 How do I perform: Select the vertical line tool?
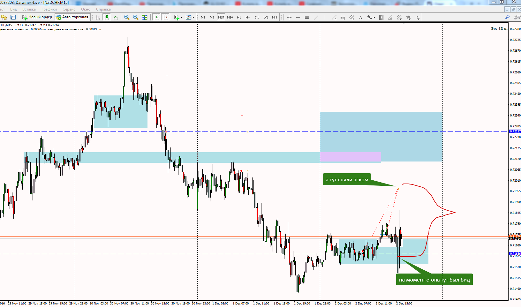coord(325,17)
